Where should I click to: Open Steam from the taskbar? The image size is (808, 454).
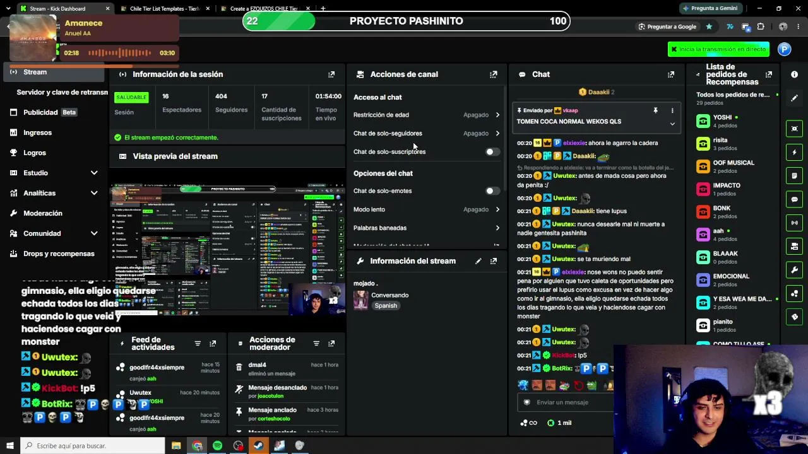click(258, 446)
